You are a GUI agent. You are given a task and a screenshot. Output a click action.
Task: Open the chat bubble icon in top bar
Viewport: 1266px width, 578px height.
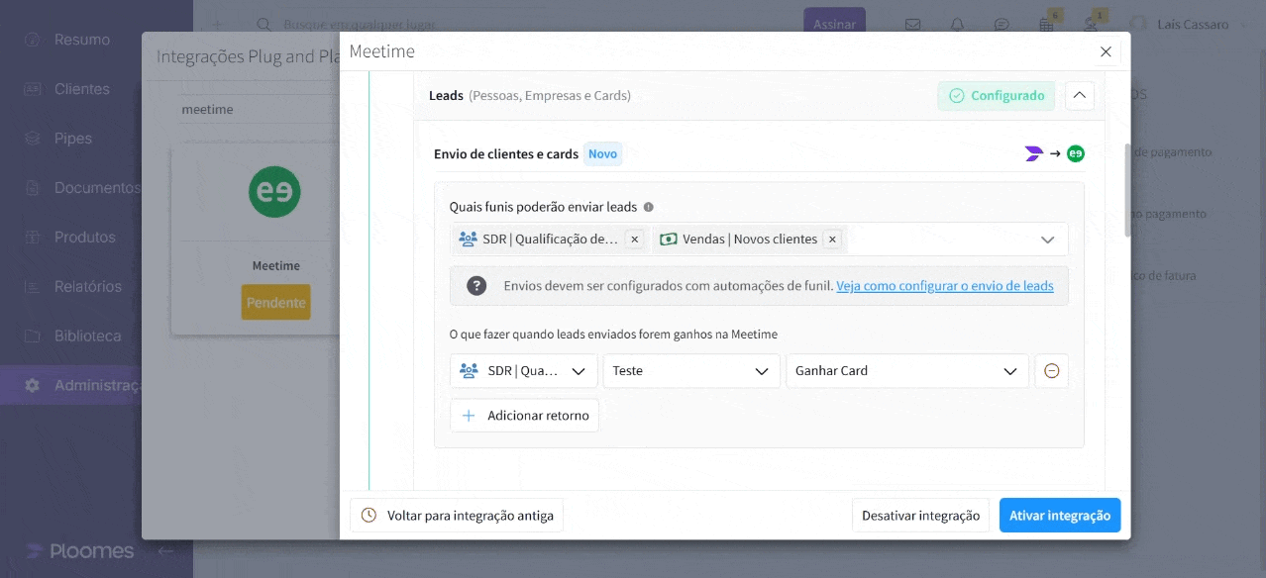(x=1002, y=24)
